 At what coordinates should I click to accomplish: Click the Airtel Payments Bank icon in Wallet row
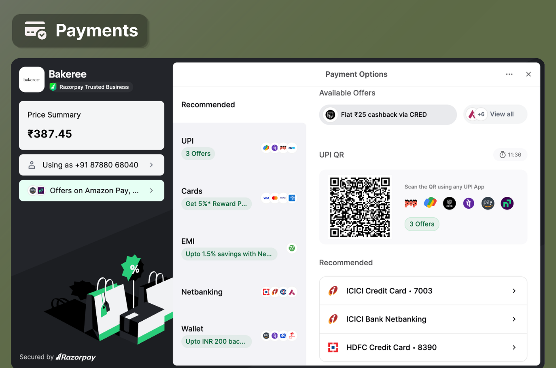click(292, 336)
